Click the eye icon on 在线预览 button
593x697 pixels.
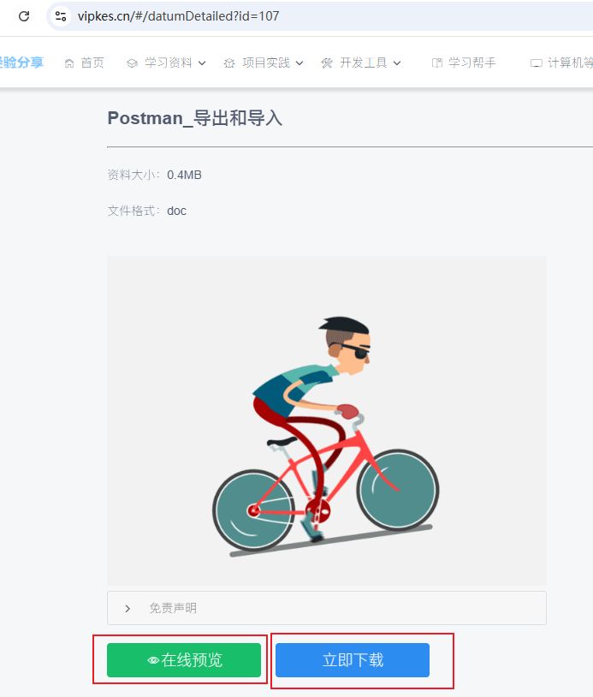point(153,660)
